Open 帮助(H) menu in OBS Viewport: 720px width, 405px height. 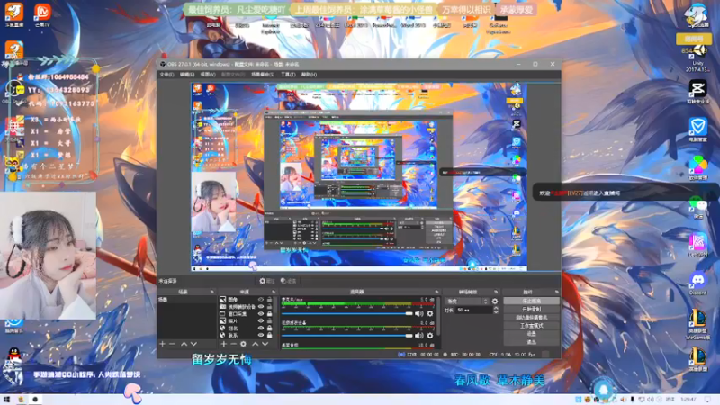309,75
